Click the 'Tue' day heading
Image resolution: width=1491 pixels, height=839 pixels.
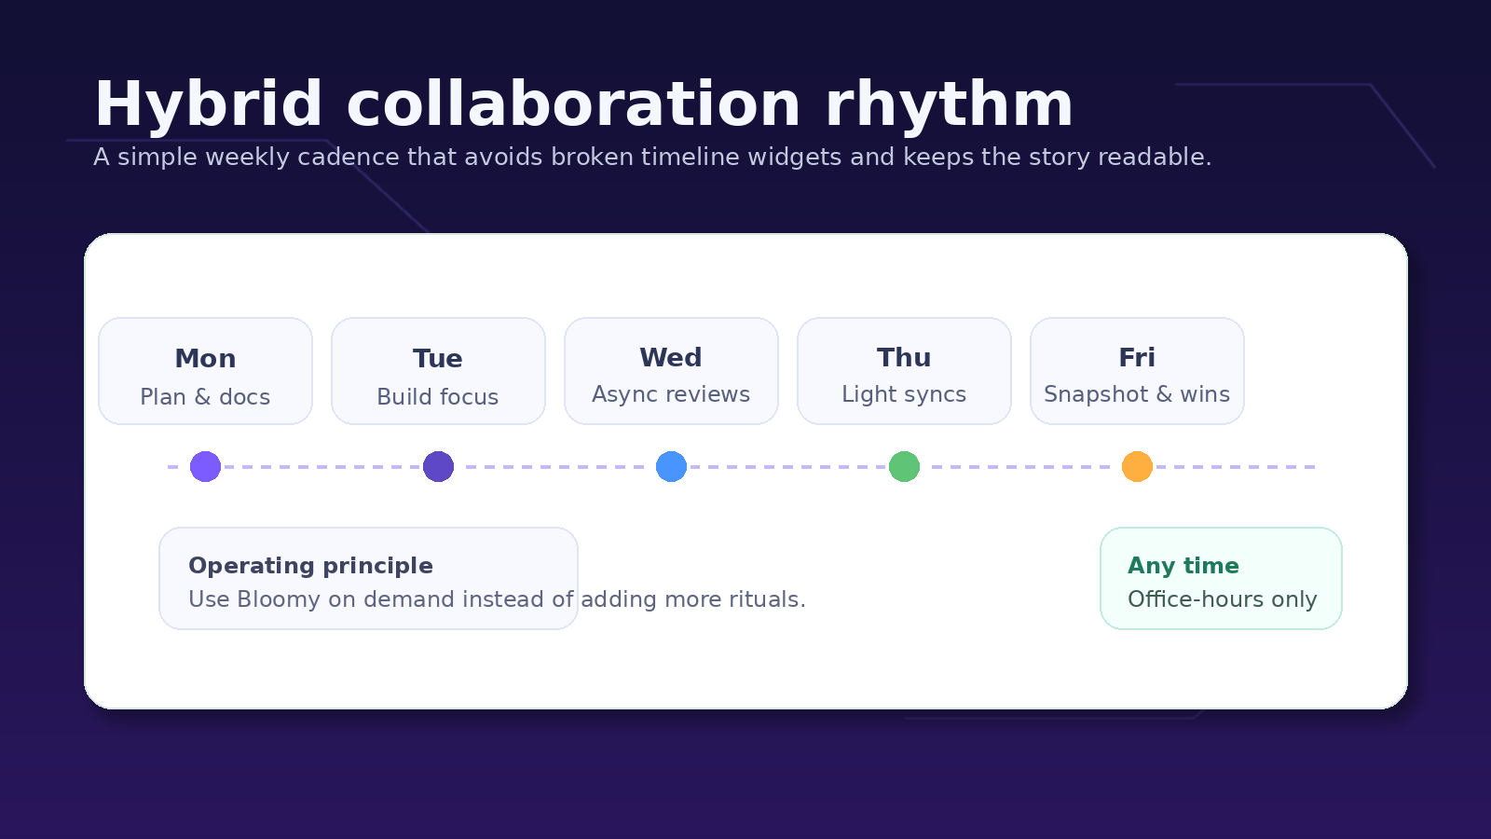[438, 359]
